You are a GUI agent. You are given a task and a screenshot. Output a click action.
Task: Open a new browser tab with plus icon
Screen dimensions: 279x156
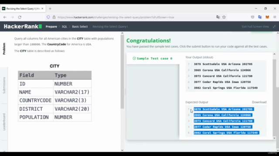coord(50,9)
